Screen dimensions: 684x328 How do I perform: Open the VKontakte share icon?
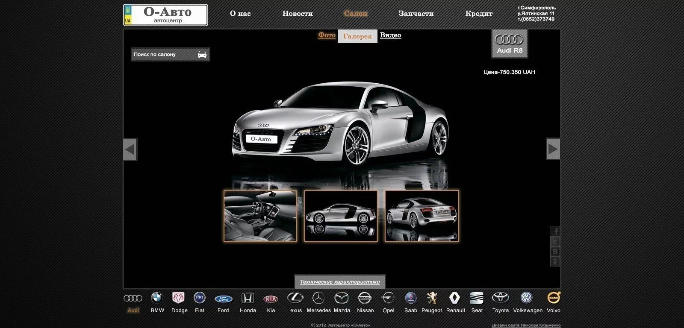(555, 252)
